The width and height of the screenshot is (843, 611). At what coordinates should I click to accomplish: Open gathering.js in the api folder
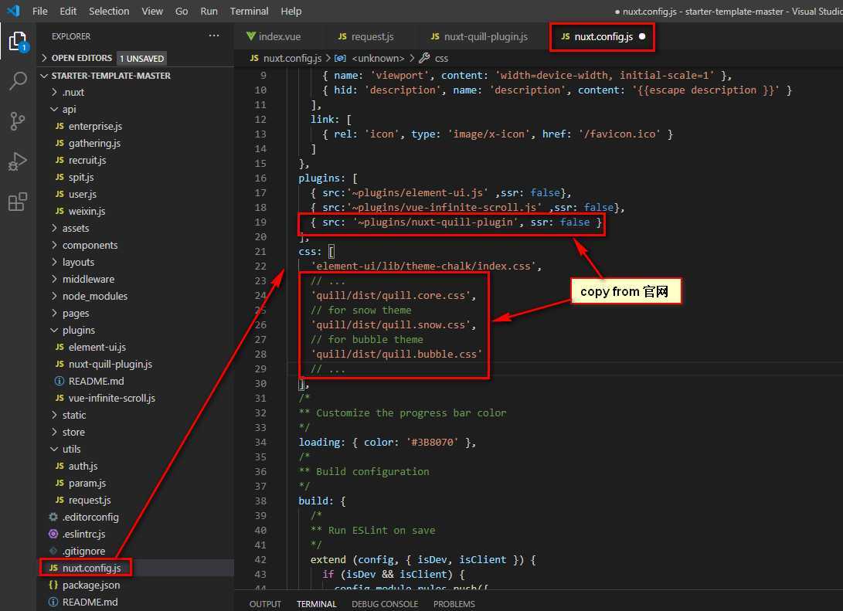coord(94,143)
